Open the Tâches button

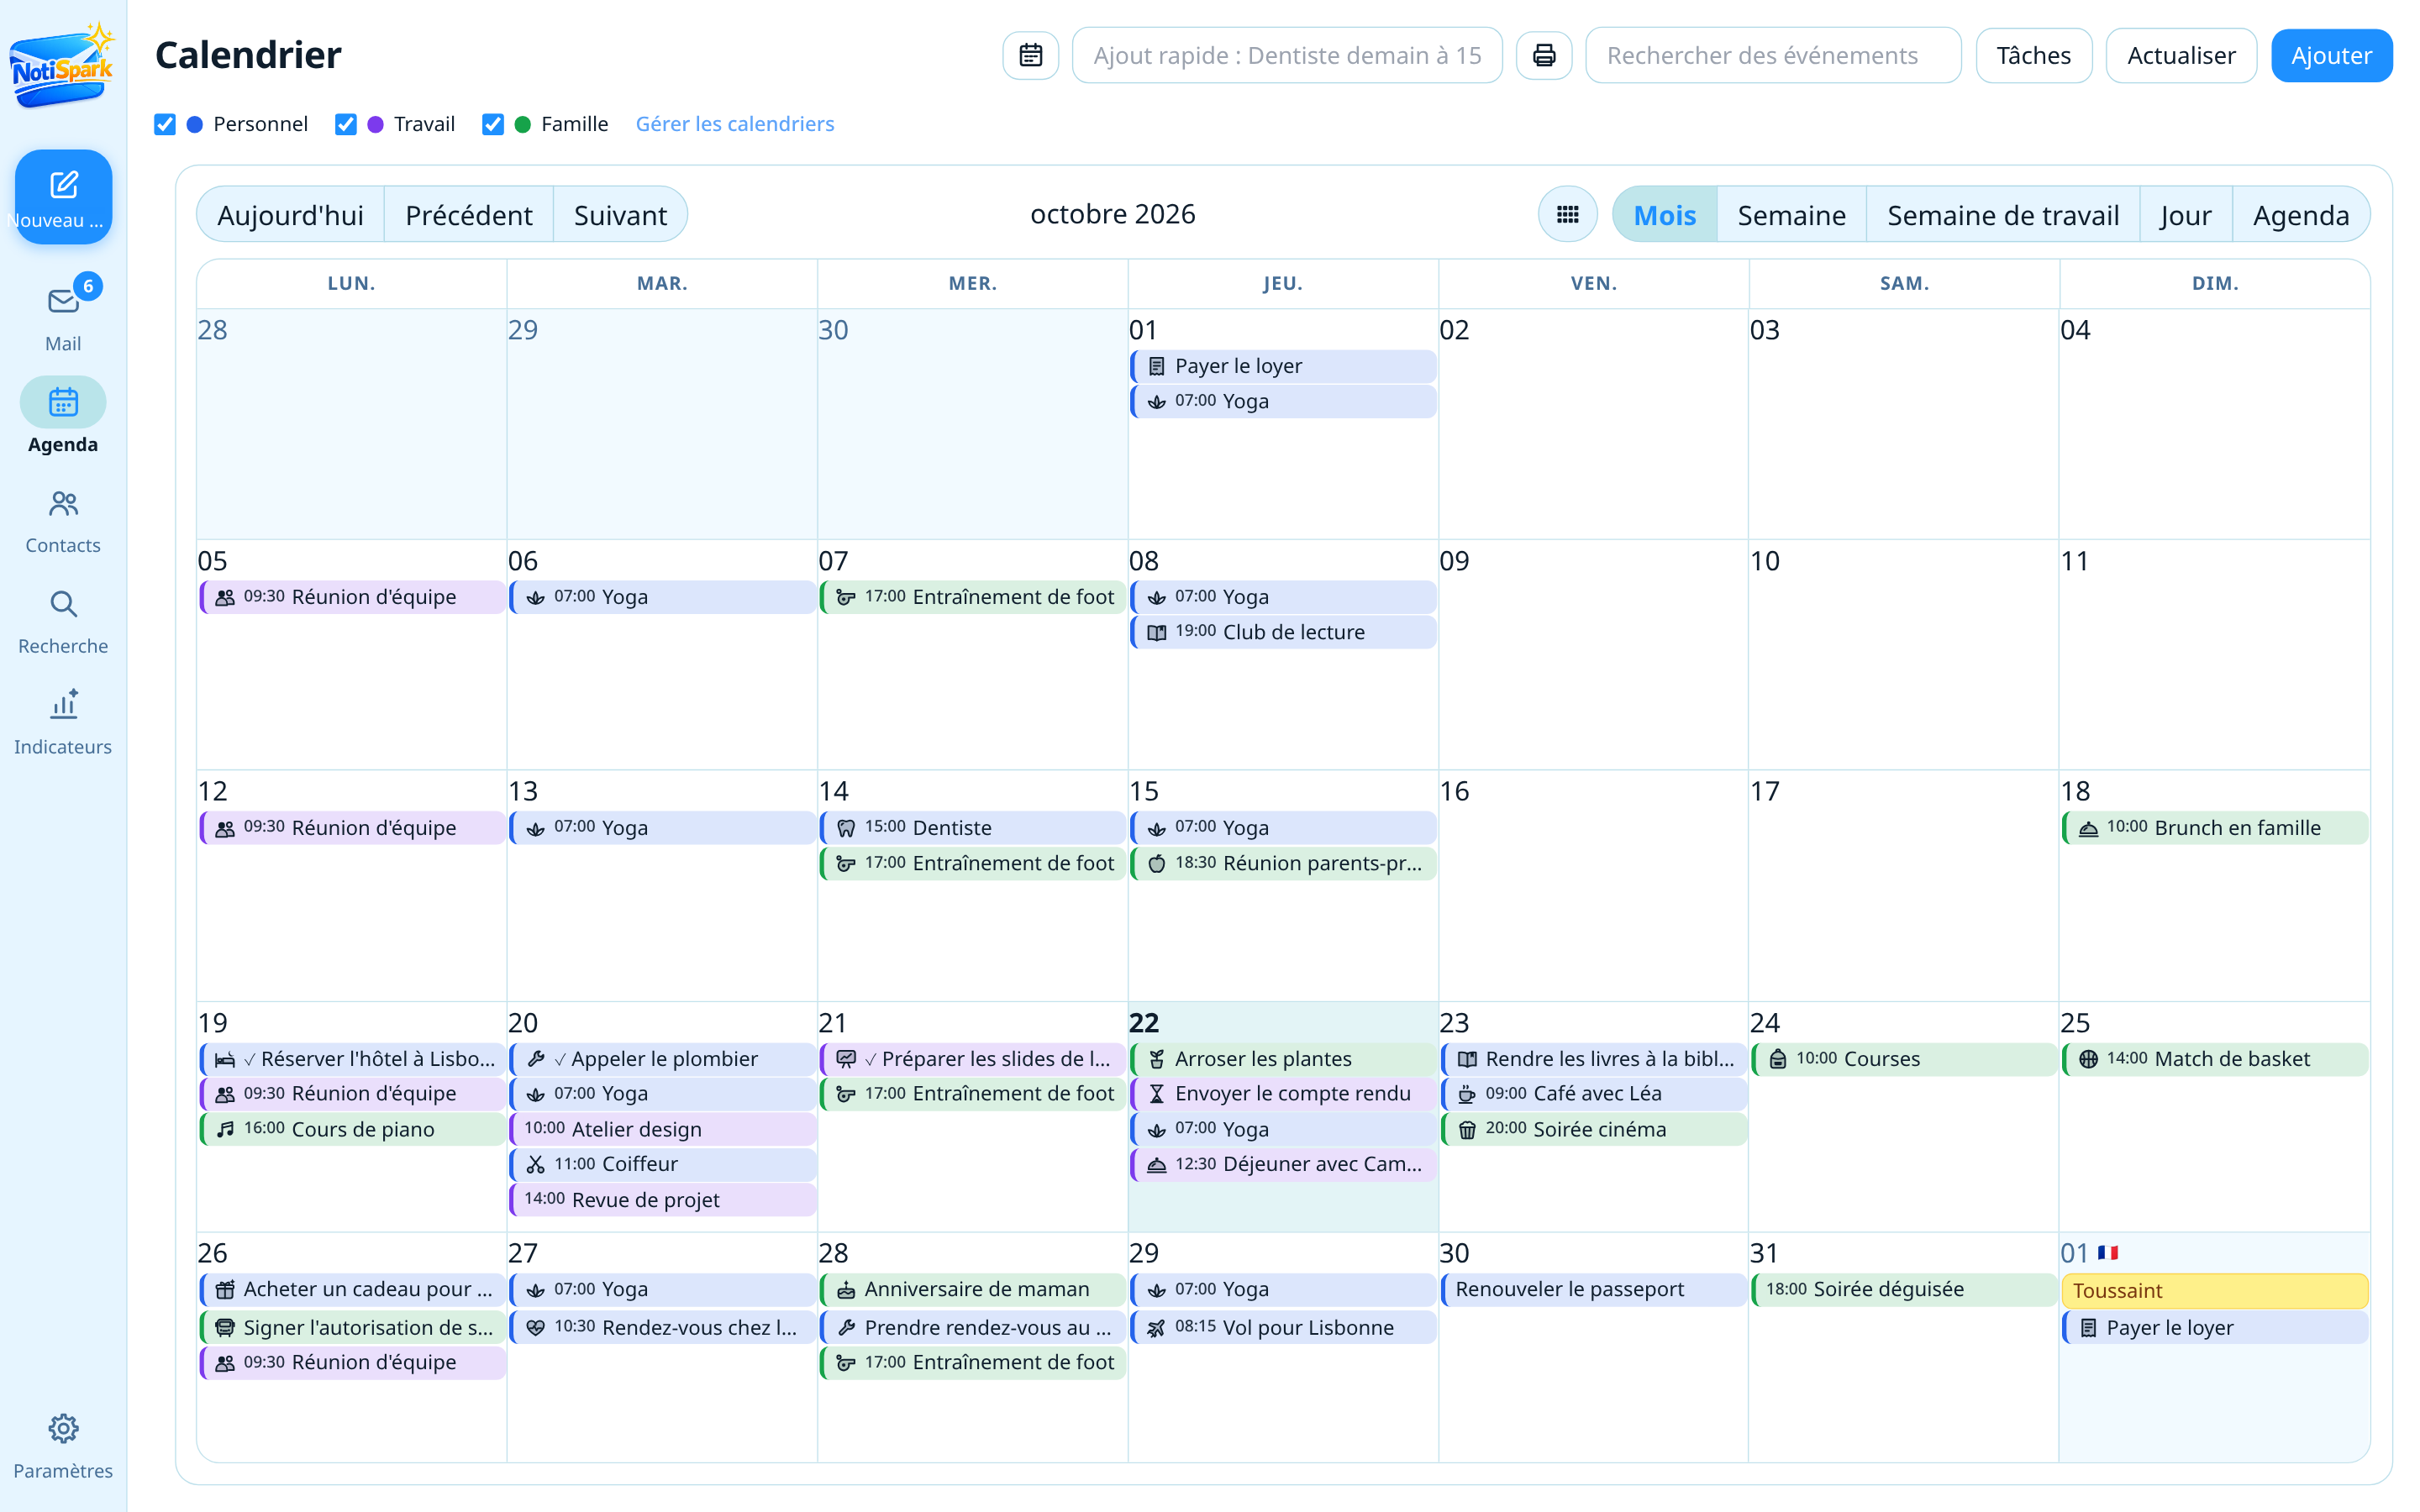click(x=2033, y=55)
